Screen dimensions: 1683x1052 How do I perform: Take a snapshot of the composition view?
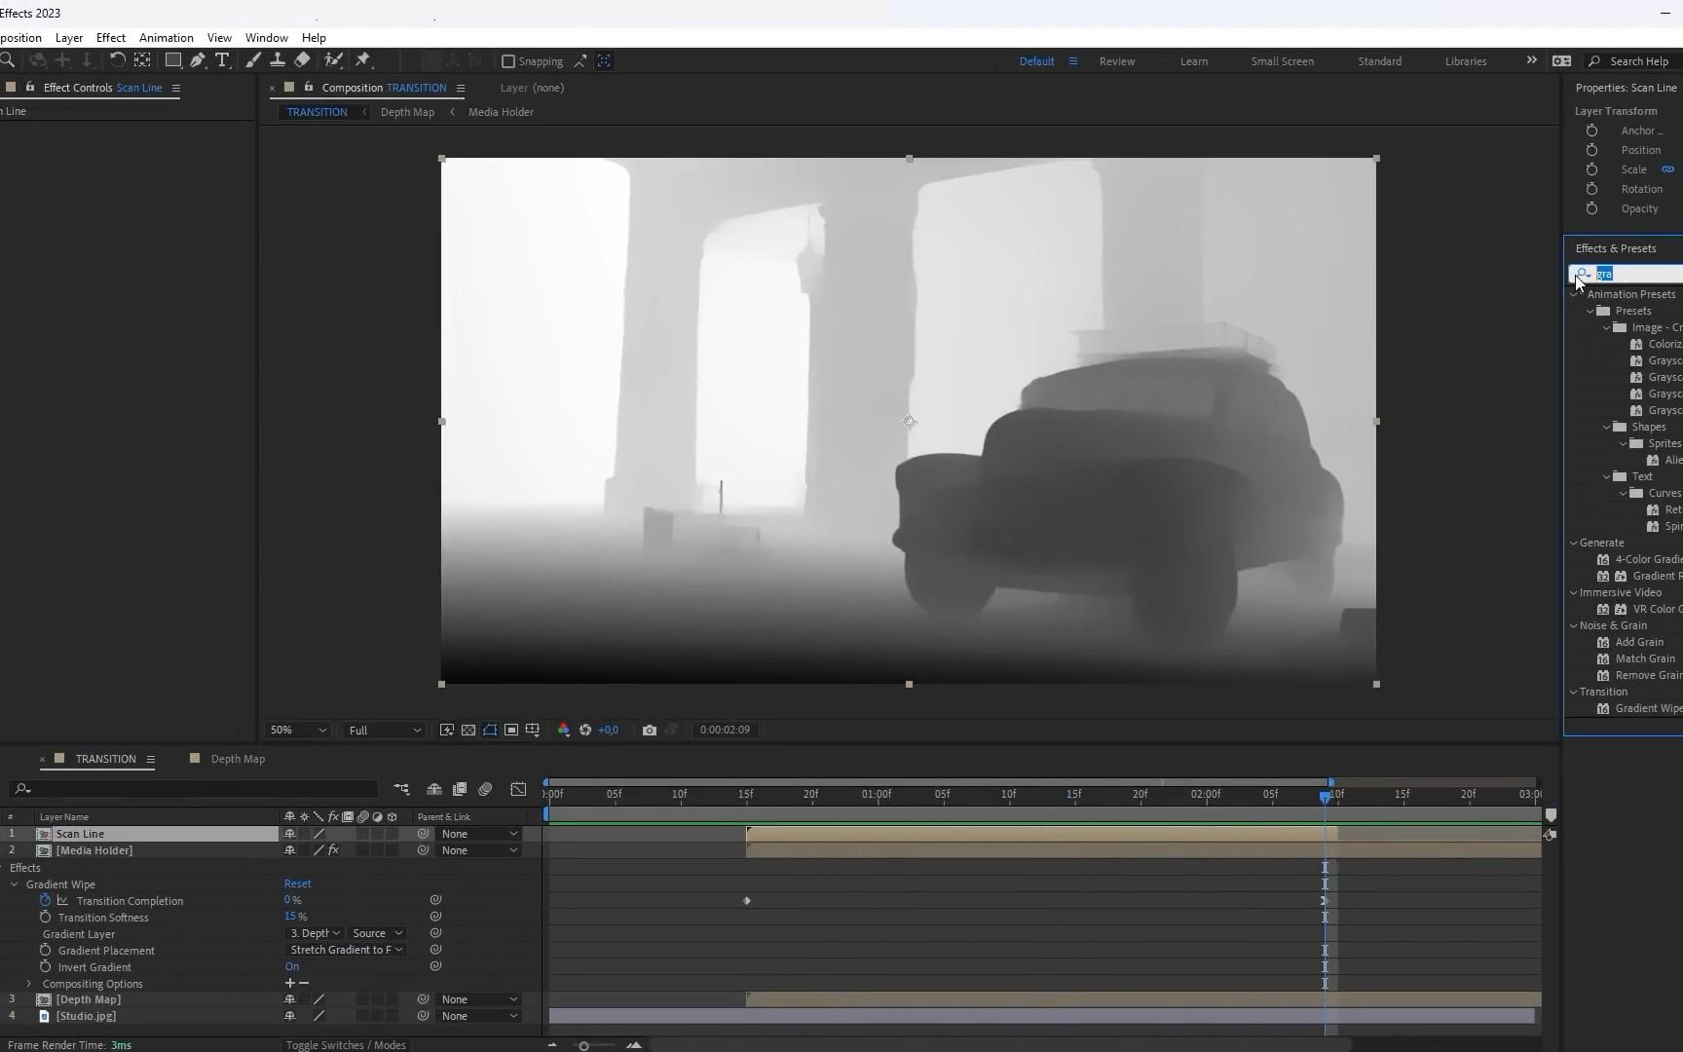(650, 731)
